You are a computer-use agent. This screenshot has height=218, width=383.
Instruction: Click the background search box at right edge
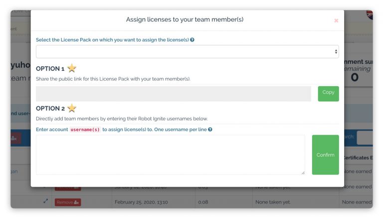[365, 138]
